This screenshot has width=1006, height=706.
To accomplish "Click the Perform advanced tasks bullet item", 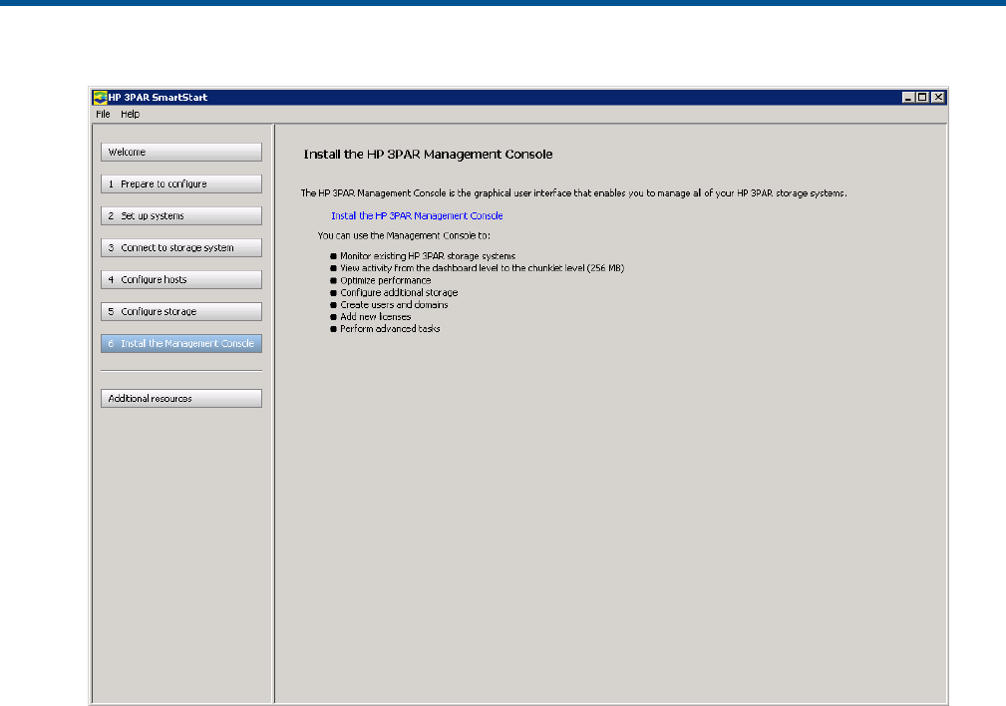I will 390,328.
